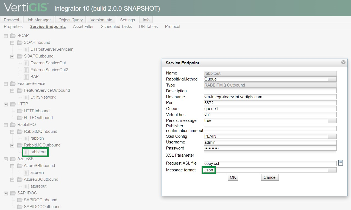This screenshot has width=351, height=210.
Task: Open the Protocol main tab
Action: (12, 20)
